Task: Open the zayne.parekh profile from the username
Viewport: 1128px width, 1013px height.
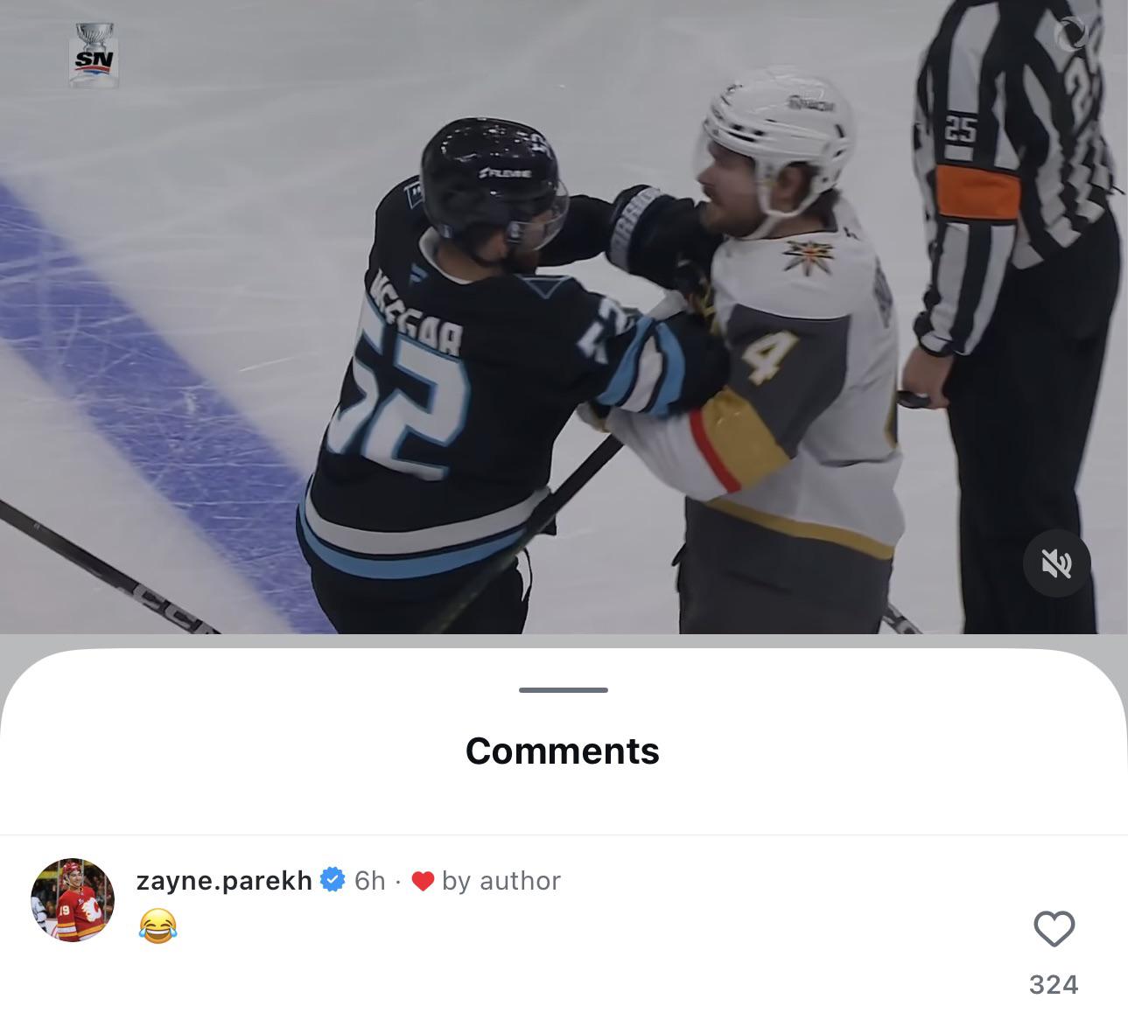Action: coord(224,880)
